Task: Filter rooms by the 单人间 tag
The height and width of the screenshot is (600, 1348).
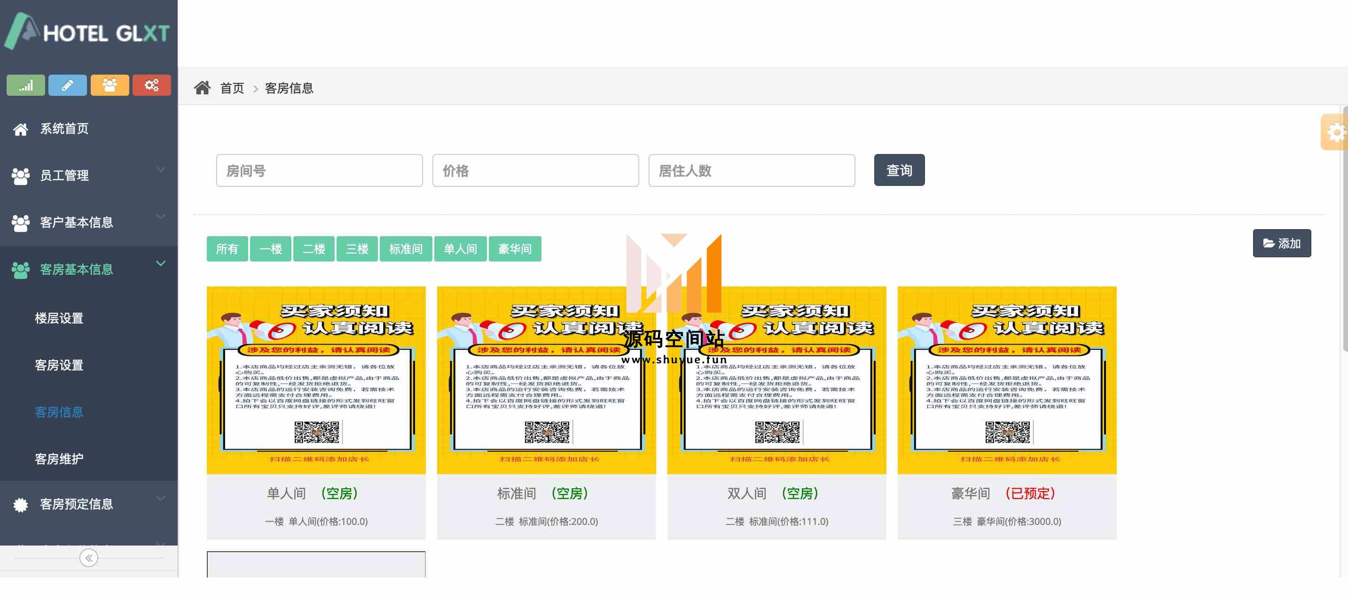Action: click(x=461, y=249)
